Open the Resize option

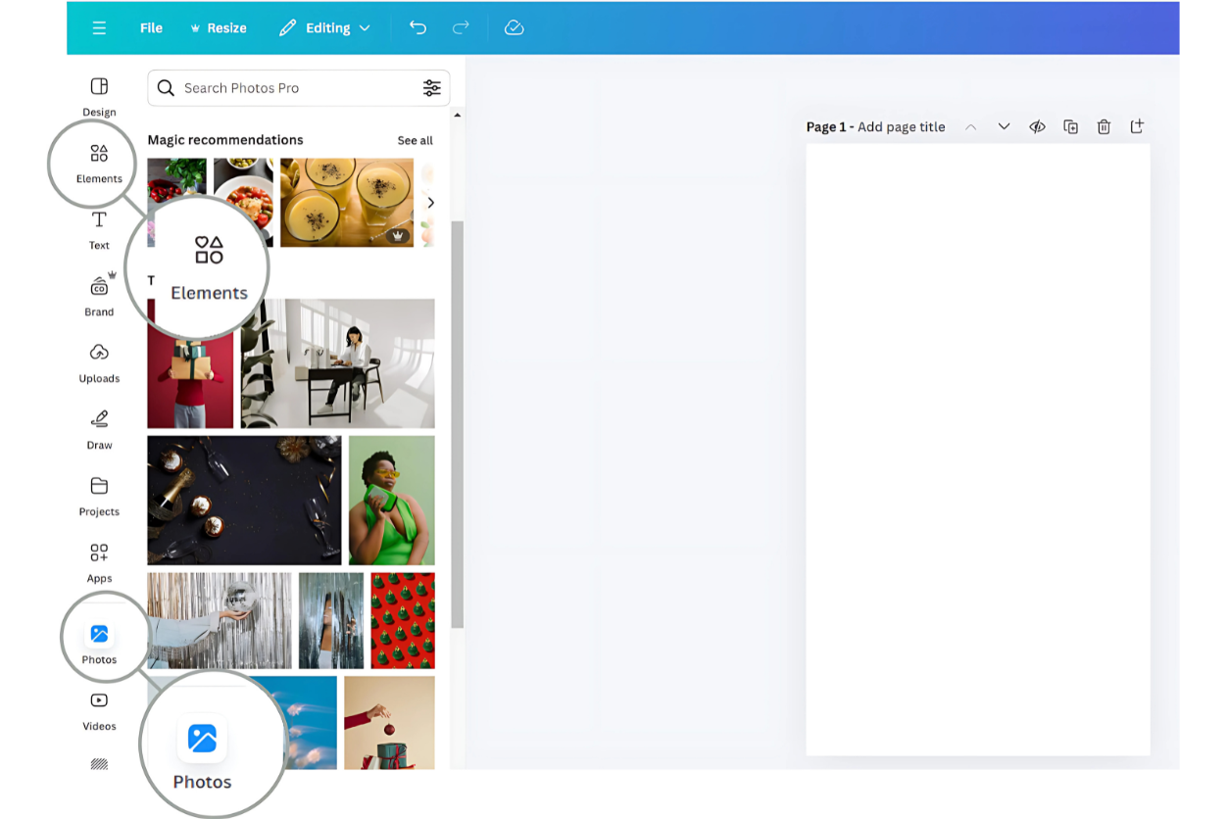pos(219,28)
